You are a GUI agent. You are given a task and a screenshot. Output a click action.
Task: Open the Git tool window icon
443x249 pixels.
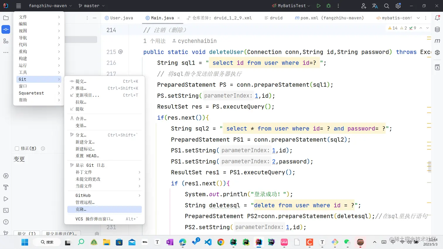pyautogui.click(x=6, y=233)
